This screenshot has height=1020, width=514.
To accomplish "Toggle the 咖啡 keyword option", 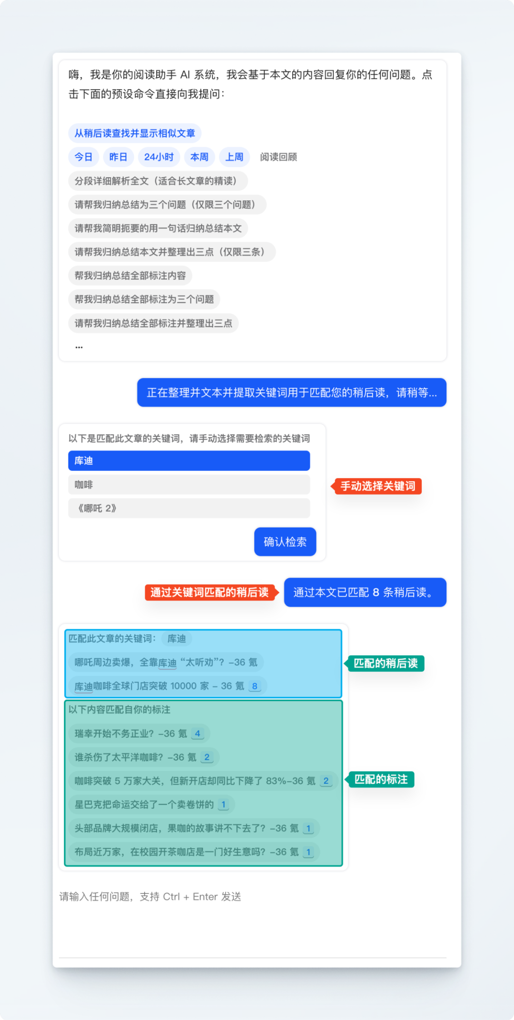I will pos(189,485).
